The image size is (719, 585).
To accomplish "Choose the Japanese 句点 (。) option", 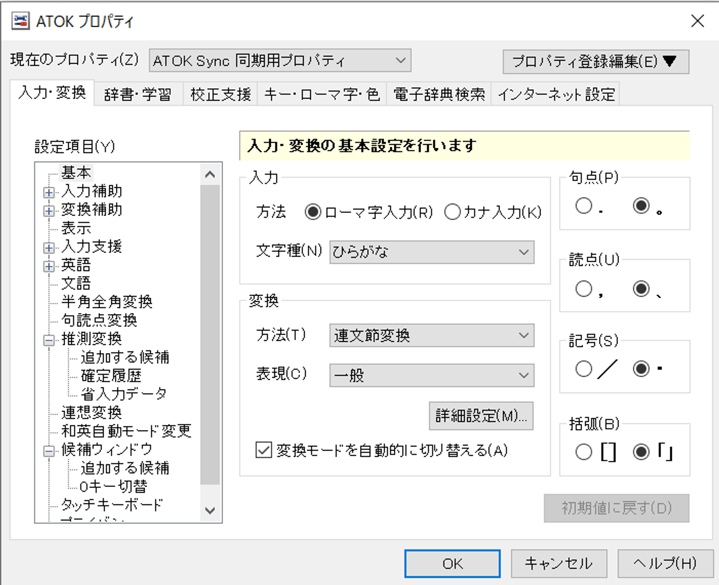I will tap(641, 206).
